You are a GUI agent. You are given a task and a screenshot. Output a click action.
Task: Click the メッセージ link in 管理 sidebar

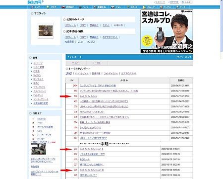(x=38, y=63)
